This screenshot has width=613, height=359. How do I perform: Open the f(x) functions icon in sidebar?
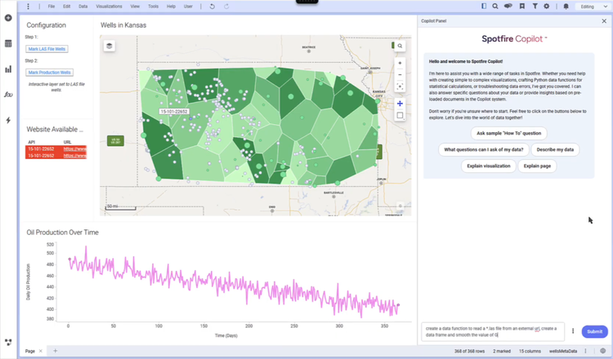(8, 95)
